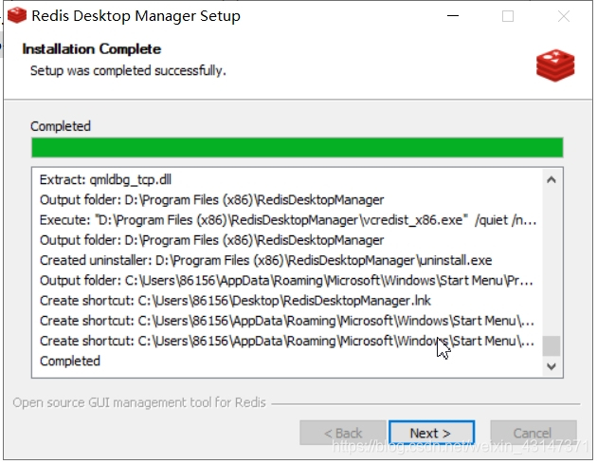The image size is (597, 464).
Task: Click the 'Redis Desktop Manager Setup' window title
Action: coord(136,16)
